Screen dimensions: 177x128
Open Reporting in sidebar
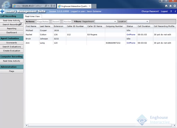tap(12, 28)
